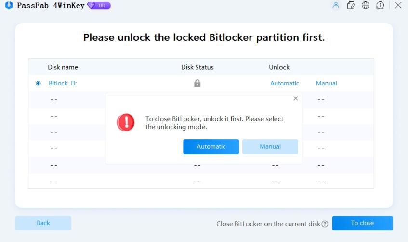408x242 pixels.
Task: Choose Automatic in the dialog
Action: [211, 146]
